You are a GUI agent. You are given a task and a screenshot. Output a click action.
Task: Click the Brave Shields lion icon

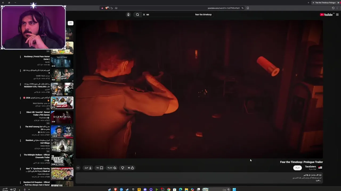tap(107, 8)
